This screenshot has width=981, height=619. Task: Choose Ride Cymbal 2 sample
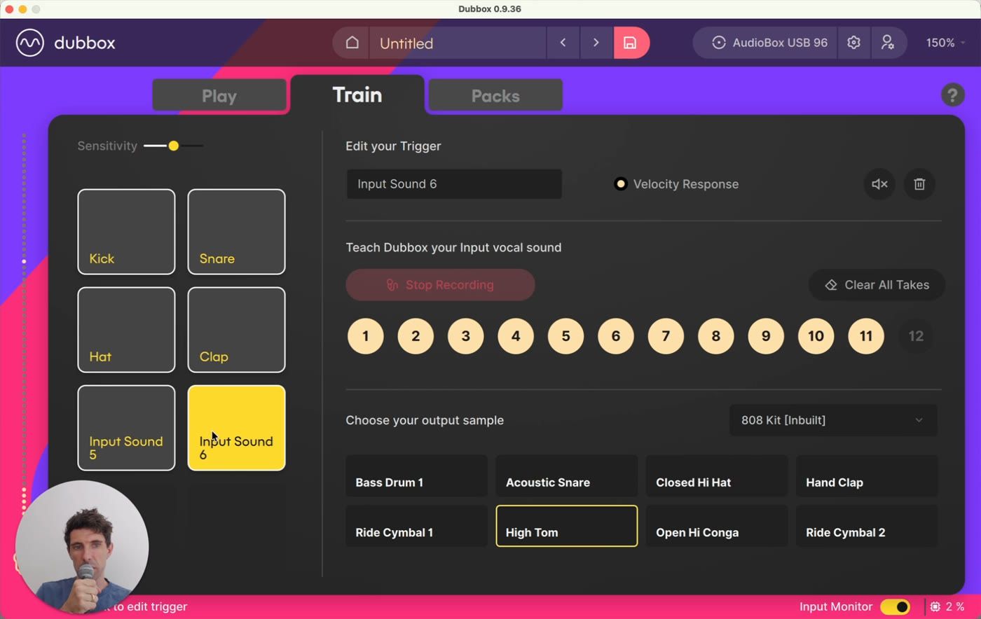[867, 526]
